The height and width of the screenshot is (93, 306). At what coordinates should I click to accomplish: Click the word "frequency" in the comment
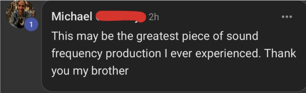pyautogui.click(x=77, y=54)
